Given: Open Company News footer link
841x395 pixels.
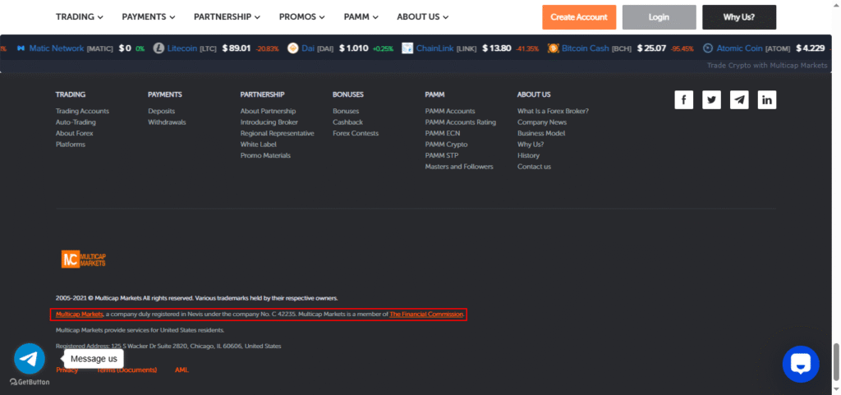Looking at the screenshot, I should pos(542,122).
